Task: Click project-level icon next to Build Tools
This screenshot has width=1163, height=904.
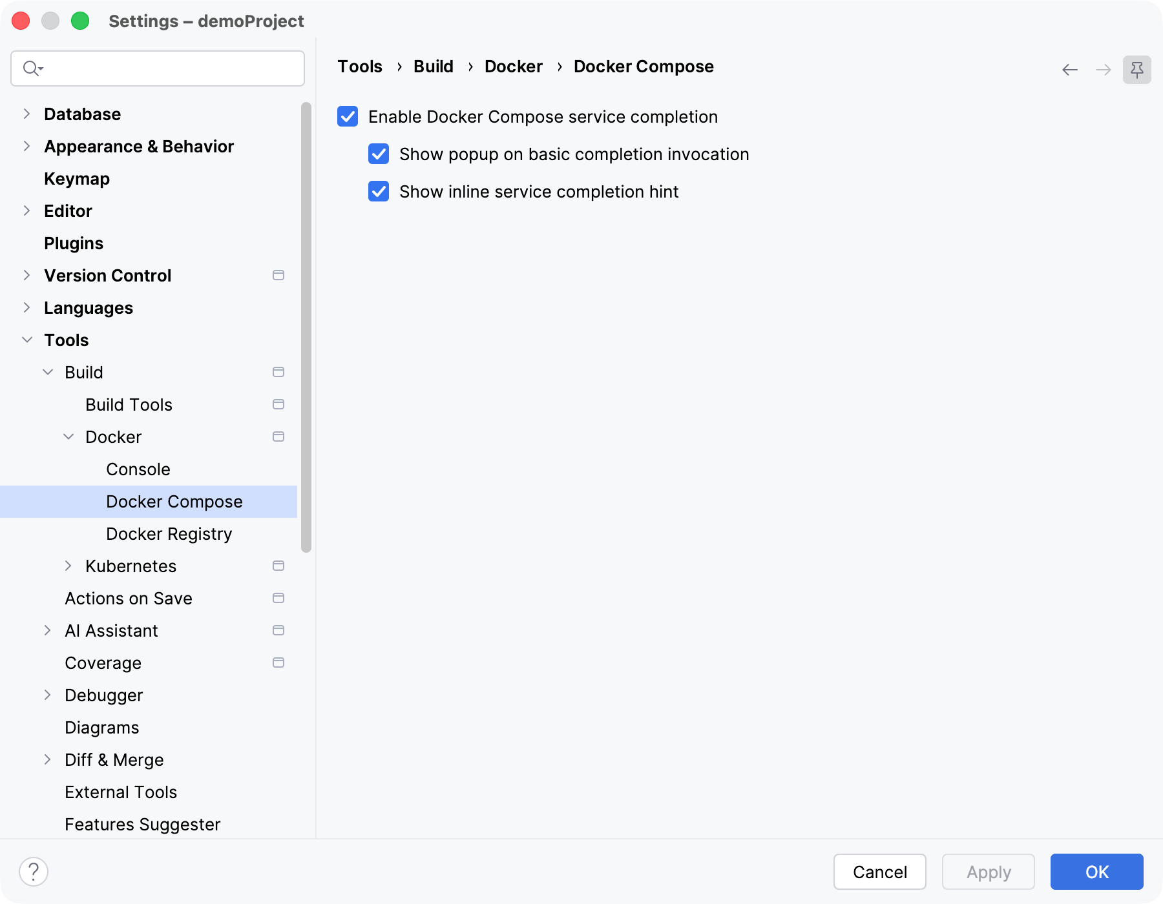Action: pos(278,404)
